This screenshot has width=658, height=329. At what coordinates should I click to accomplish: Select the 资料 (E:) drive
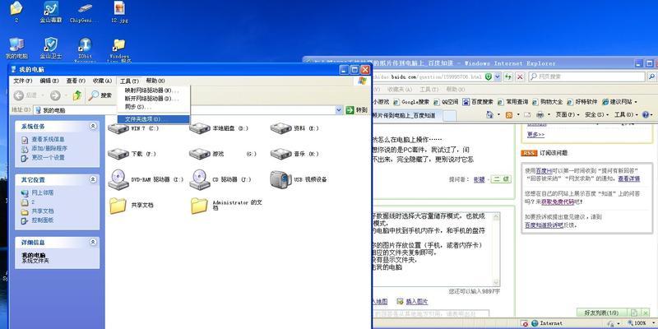[x=294, y=128]
